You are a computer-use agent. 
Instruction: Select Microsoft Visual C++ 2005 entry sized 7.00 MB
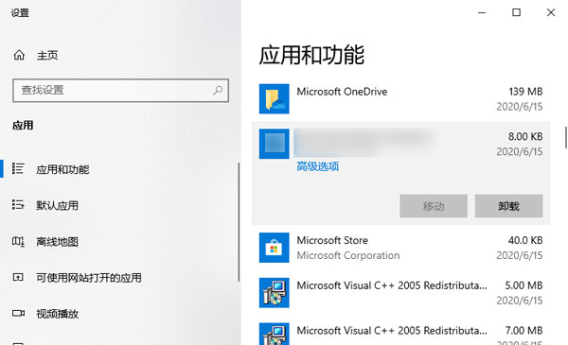(392, 331)
